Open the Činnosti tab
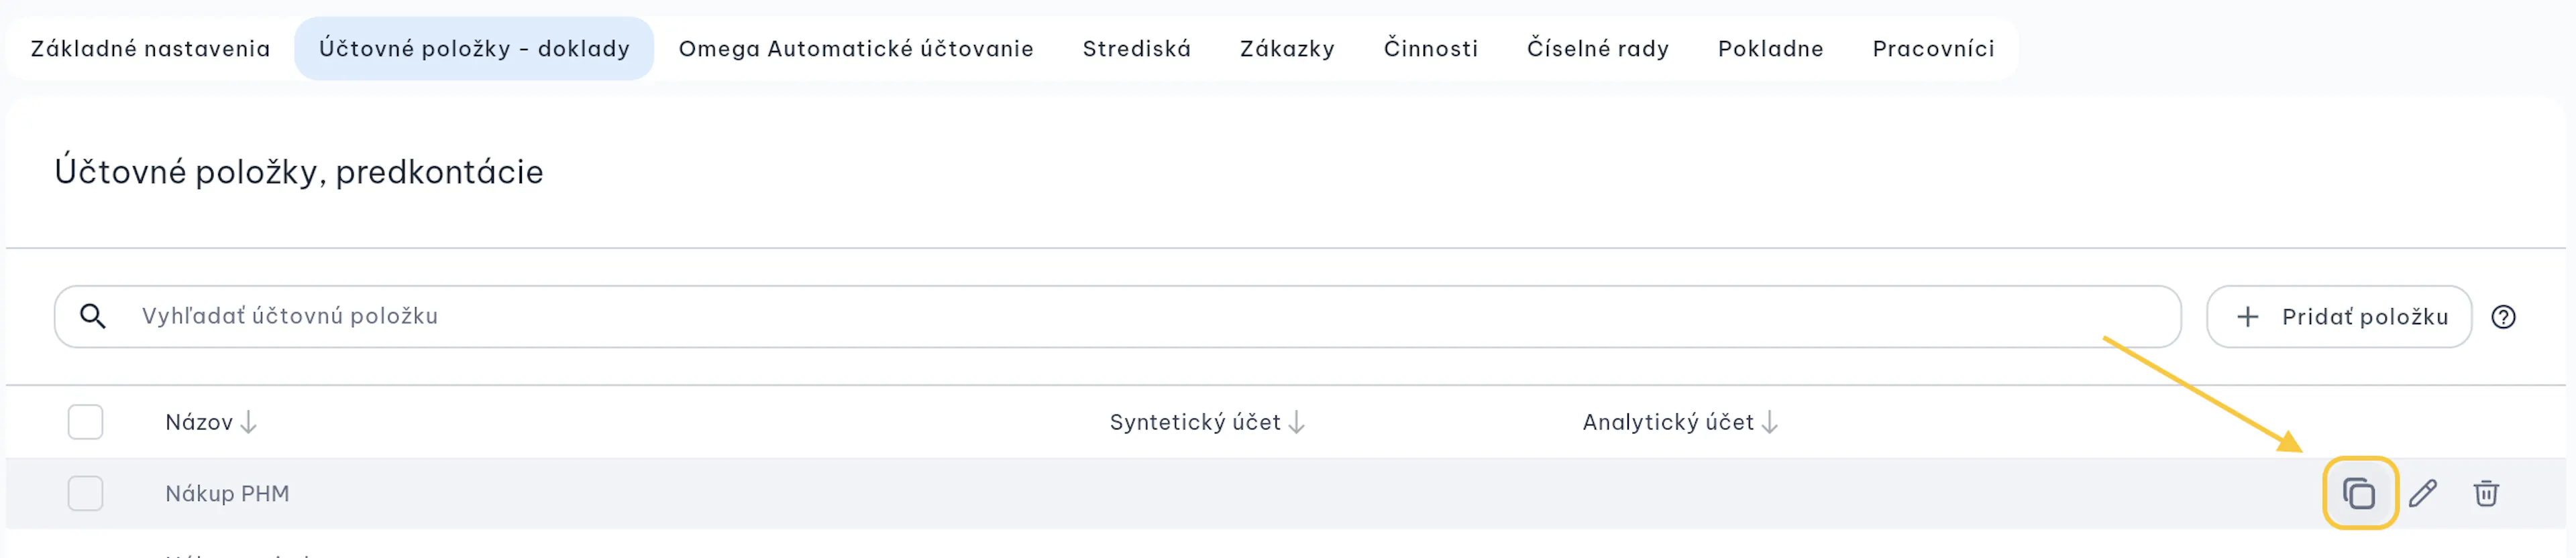This screenshot has height=558, width=2576. [1431, 48]
